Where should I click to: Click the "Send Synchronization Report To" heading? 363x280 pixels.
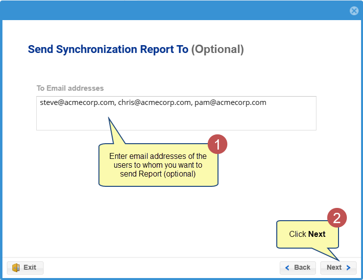click(x=108, y=50)
